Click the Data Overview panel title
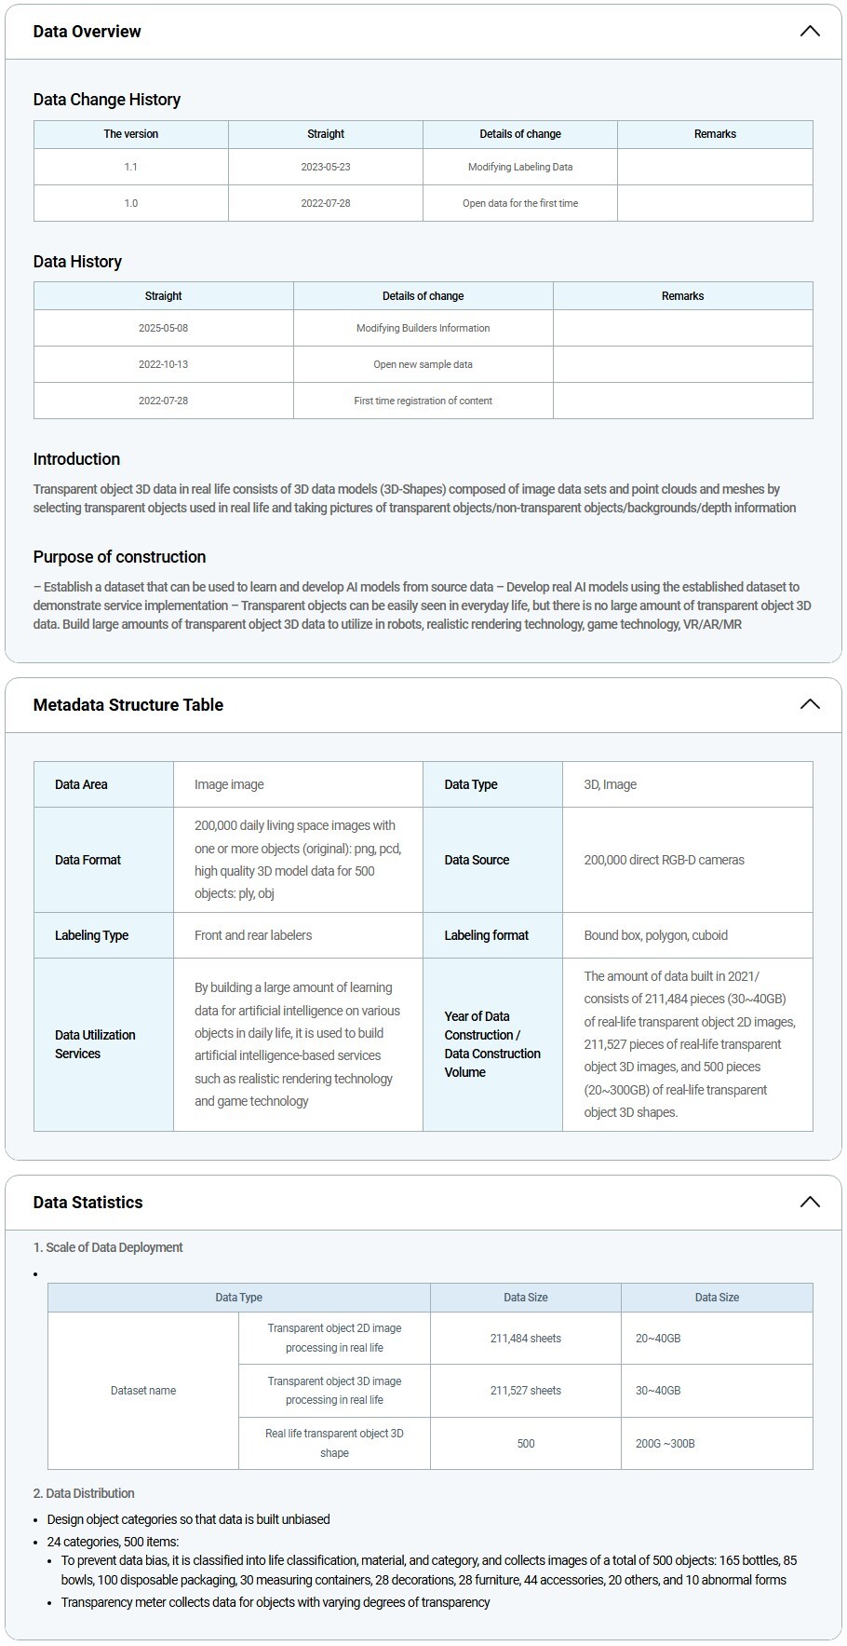The height and width of the screenshot is (1646, 847). [87, 32]
